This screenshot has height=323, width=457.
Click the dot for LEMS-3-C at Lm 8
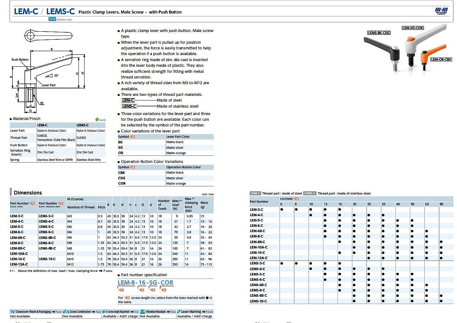pos(296,263)
